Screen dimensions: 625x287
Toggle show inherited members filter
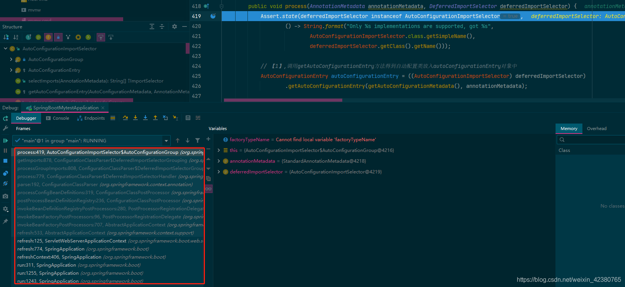pos(68,37)
